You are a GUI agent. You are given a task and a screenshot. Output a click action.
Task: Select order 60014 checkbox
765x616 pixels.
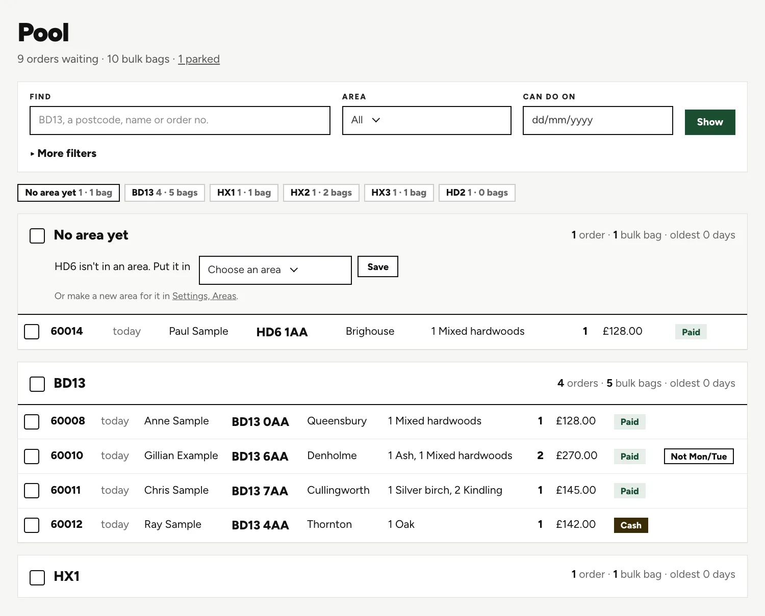click(x=32, y=332)
